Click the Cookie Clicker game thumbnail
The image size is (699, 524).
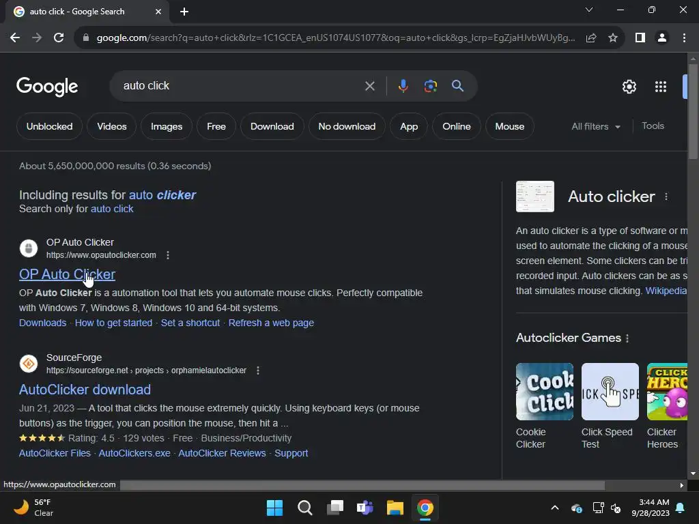point(544,392)
